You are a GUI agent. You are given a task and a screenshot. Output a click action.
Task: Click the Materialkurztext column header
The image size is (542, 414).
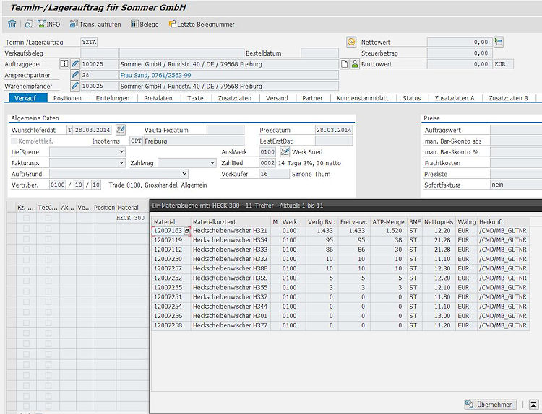231,222
